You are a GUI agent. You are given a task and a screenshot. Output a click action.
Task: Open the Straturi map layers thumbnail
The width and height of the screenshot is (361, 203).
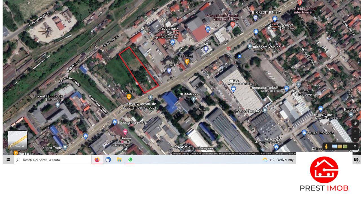pos(17,140)
